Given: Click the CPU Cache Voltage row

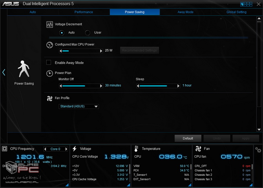Looking at the screenshot, I should click(x=100, y=179).
